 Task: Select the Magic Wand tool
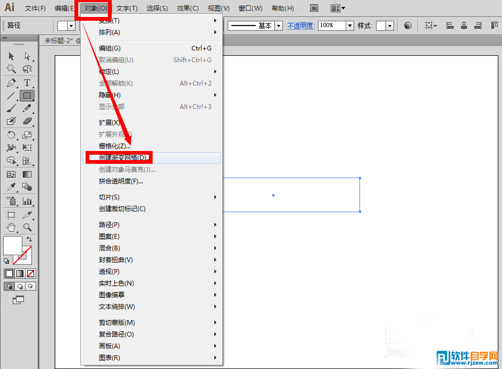(11, 69)
